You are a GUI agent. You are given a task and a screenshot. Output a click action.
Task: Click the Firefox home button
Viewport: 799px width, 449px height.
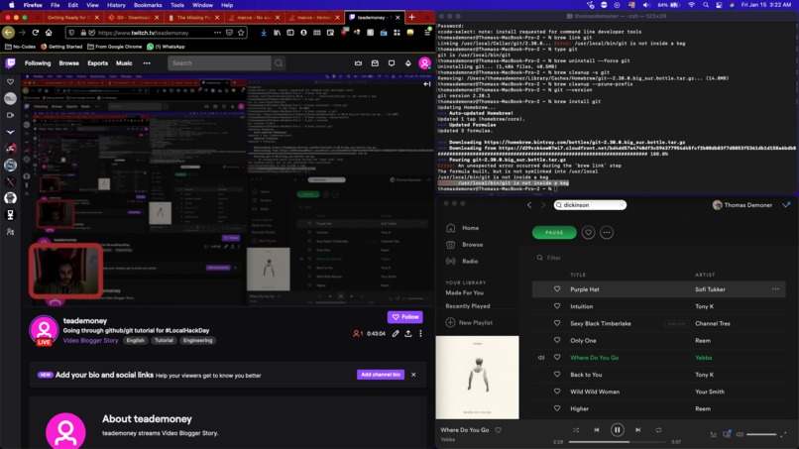pos(49,33)
